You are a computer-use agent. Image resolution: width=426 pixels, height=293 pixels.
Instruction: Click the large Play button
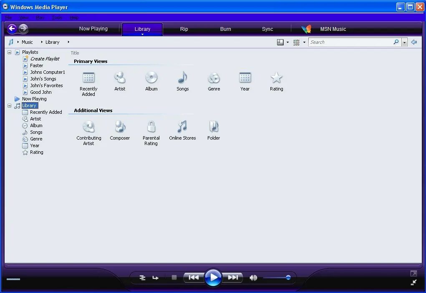tap(213, 277)
